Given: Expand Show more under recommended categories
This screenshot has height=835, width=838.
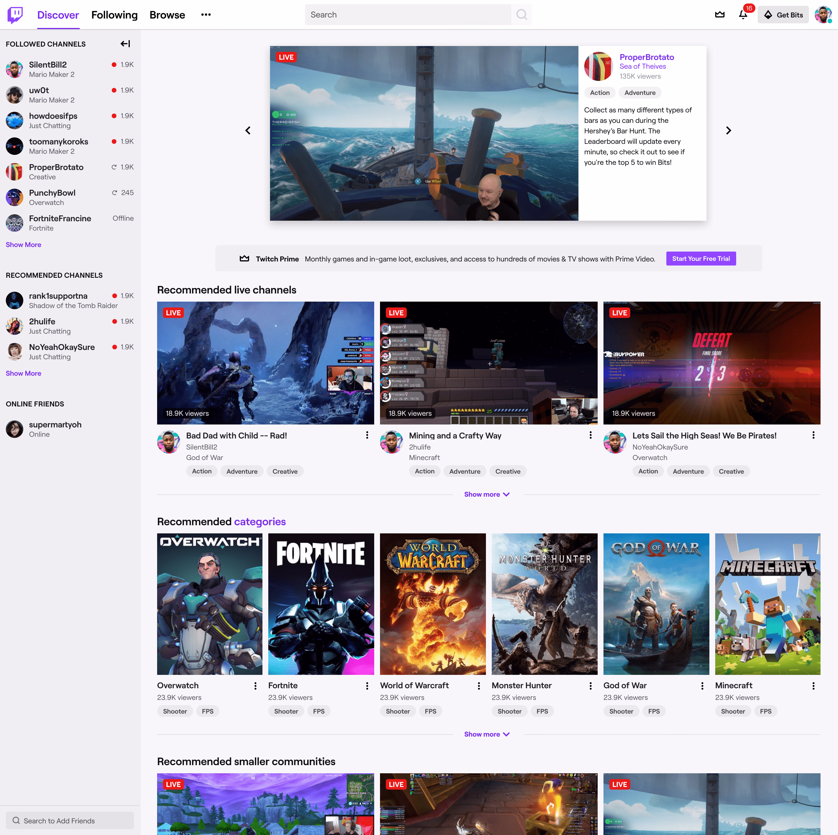Looking at the screenshot, I should pyautogui.click(x=487, y=734).
